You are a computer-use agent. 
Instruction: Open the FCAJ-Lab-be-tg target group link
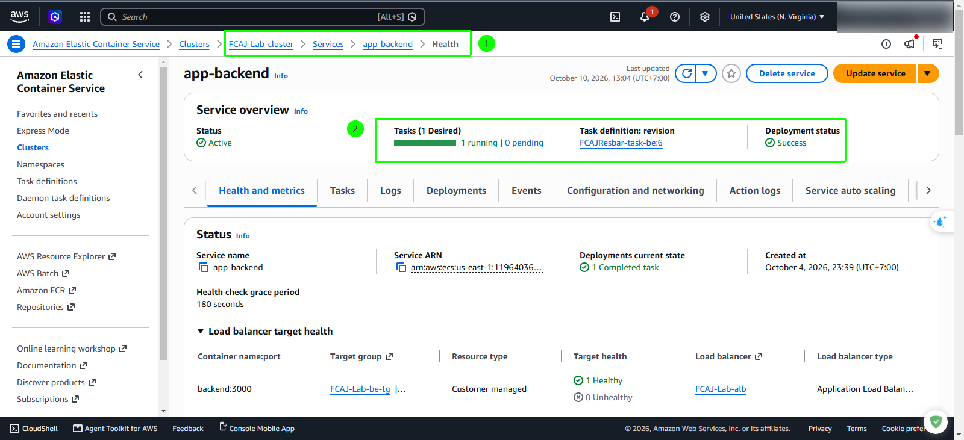(360, 389)
